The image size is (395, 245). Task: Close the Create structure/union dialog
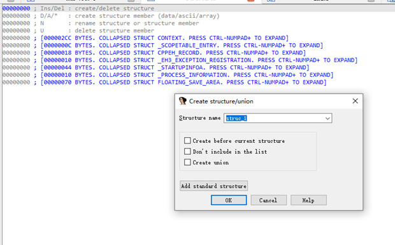pos(355,101)
